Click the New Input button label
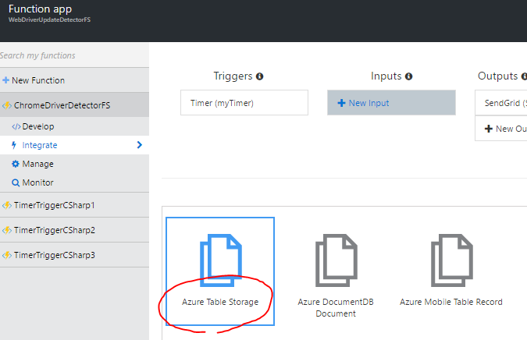527x340 pixels. 369,103
